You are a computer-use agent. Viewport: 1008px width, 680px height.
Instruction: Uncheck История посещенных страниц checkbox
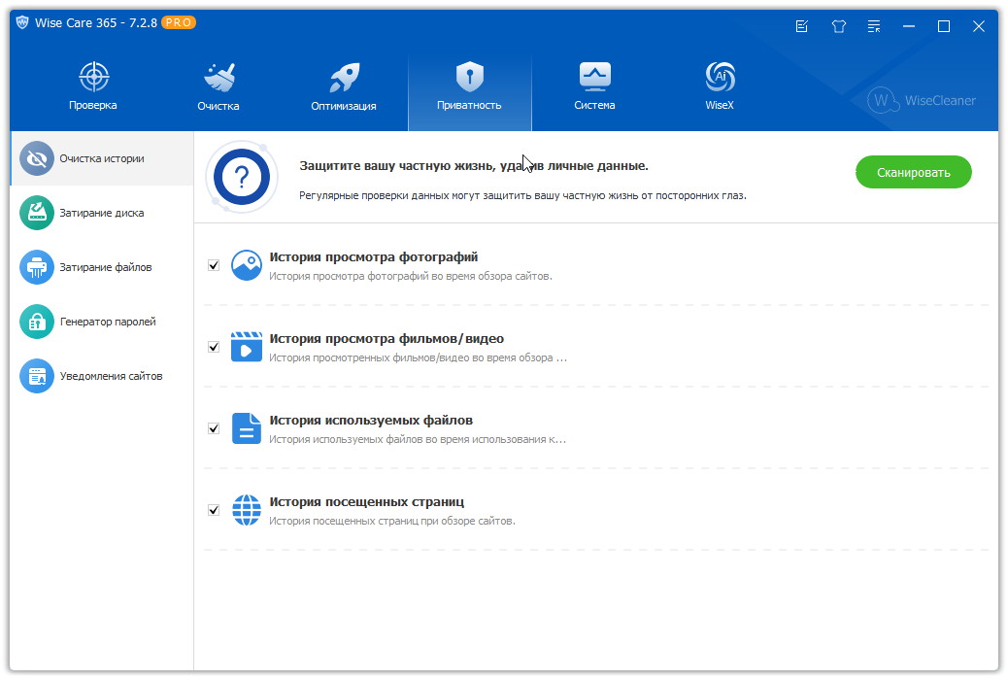(214, 510)
